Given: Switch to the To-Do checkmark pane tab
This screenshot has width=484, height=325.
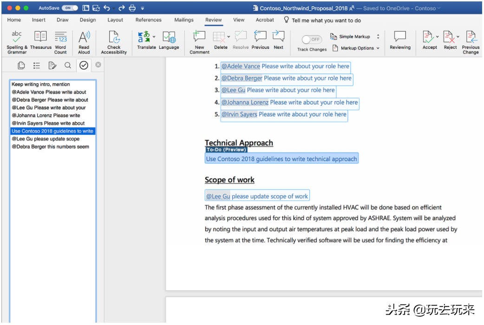Looking at the screenshot, I should click(x=84, y=66).
